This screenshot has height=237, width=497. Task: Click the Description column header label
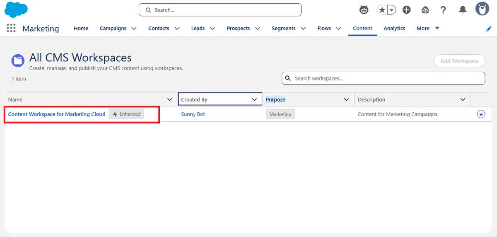tap(372, 99)
